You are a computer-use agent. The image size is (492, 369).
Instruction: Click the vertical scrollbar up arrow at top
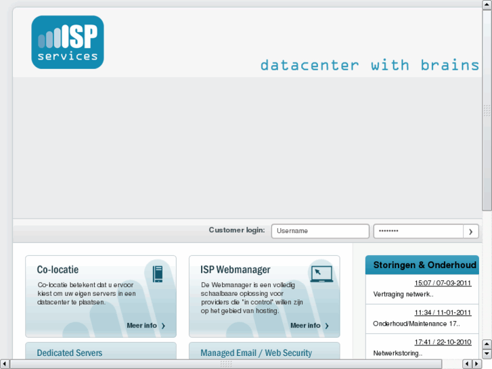(x=487, y=5)
